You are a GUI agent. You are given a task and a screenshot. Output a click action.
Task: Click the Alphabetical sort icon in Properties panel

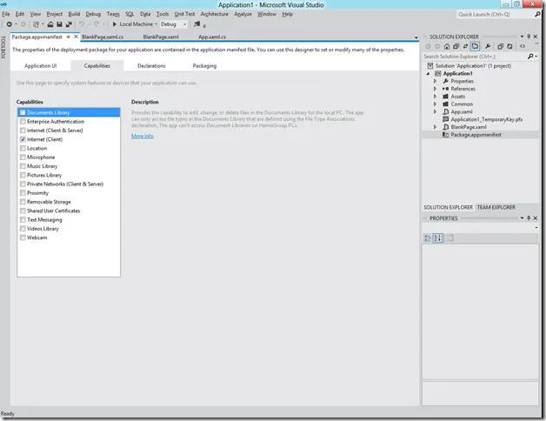click(437, 237)
